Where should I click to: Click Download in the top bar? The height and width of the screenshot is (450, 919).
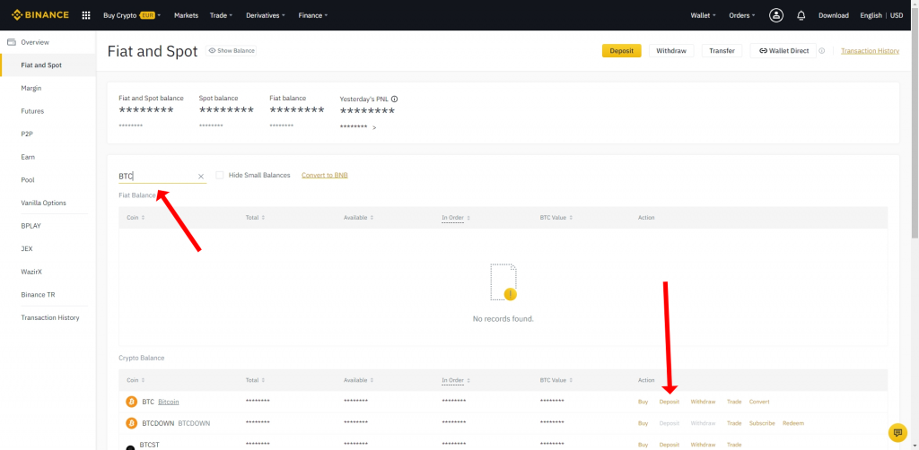click(834, 15)
